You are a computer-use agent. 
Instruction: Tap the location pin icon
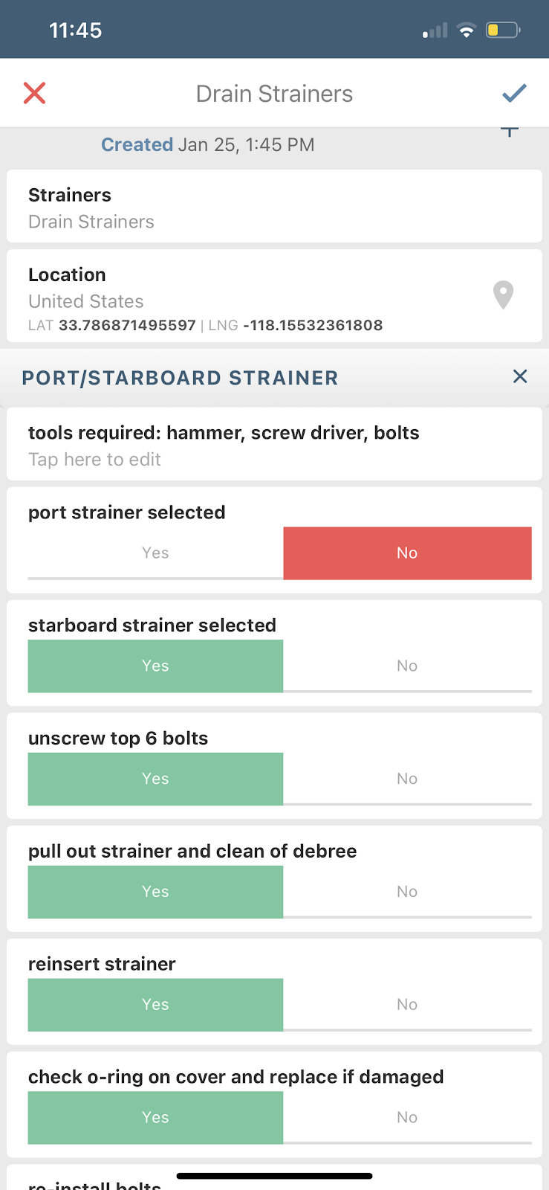[x=503, y=295]
